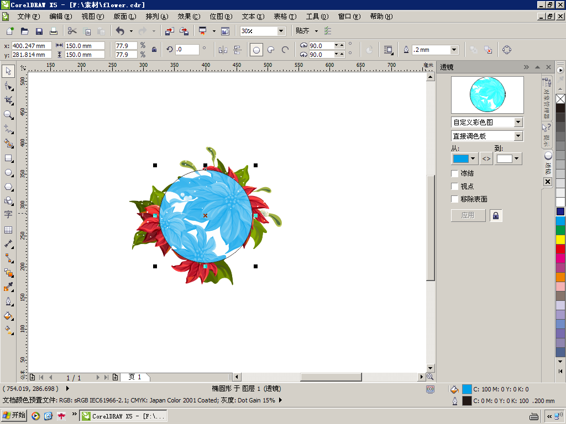Swap from and to colors
This screenshot has width=566, height=424.
point(486,158)
